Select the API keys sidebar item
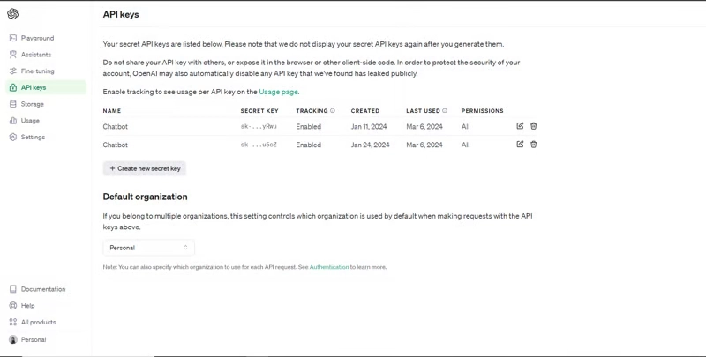The image size is (706, 357). pyautogui.click(x=46, y=87)
